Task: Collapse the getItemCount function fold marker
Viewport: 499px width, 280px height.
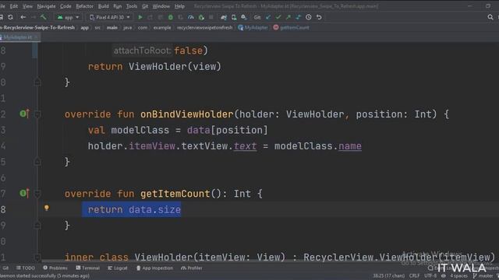Action: (x=37, y=194)
